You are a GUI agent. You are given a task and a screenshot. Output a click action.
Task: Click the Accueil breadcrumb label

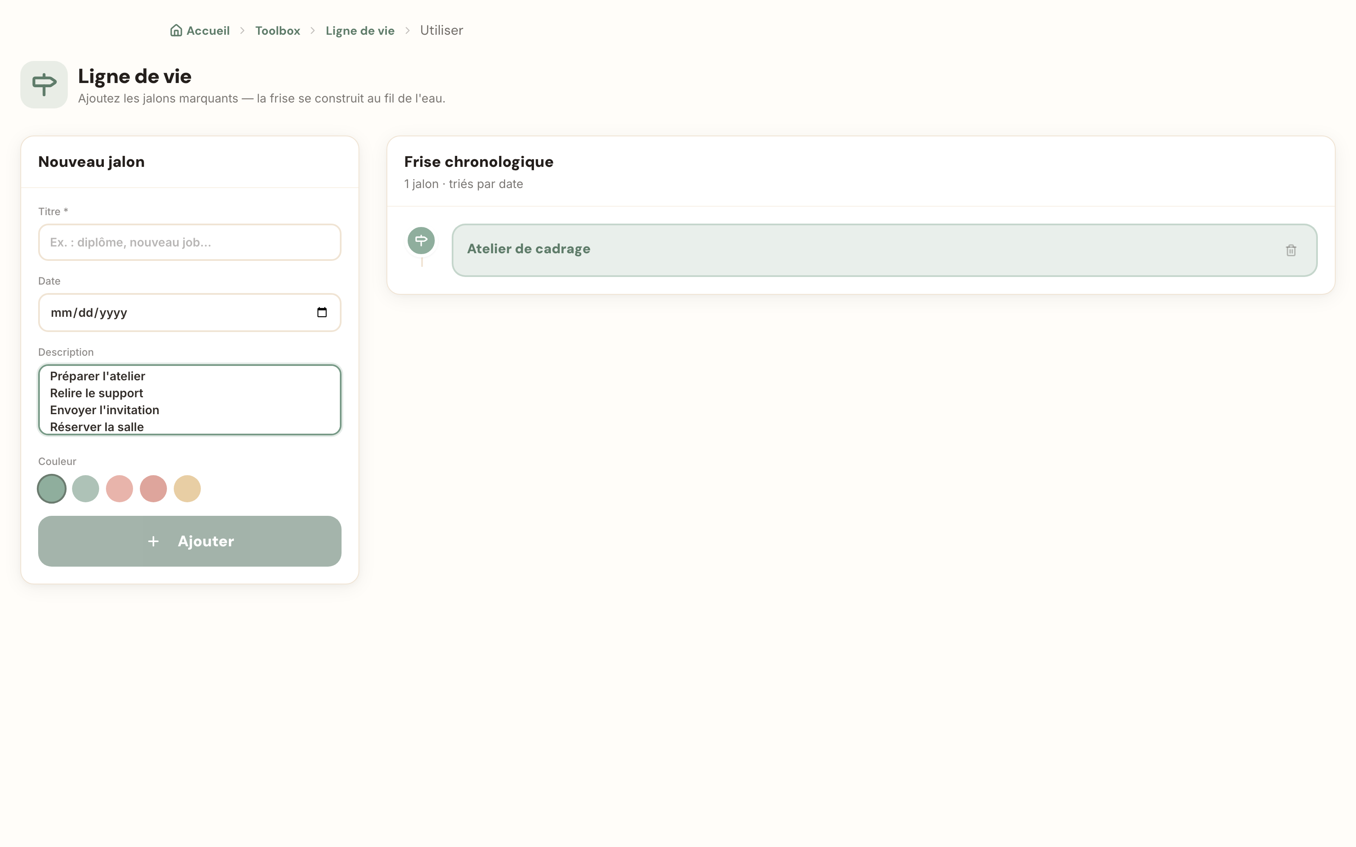[x=208, y=31]
